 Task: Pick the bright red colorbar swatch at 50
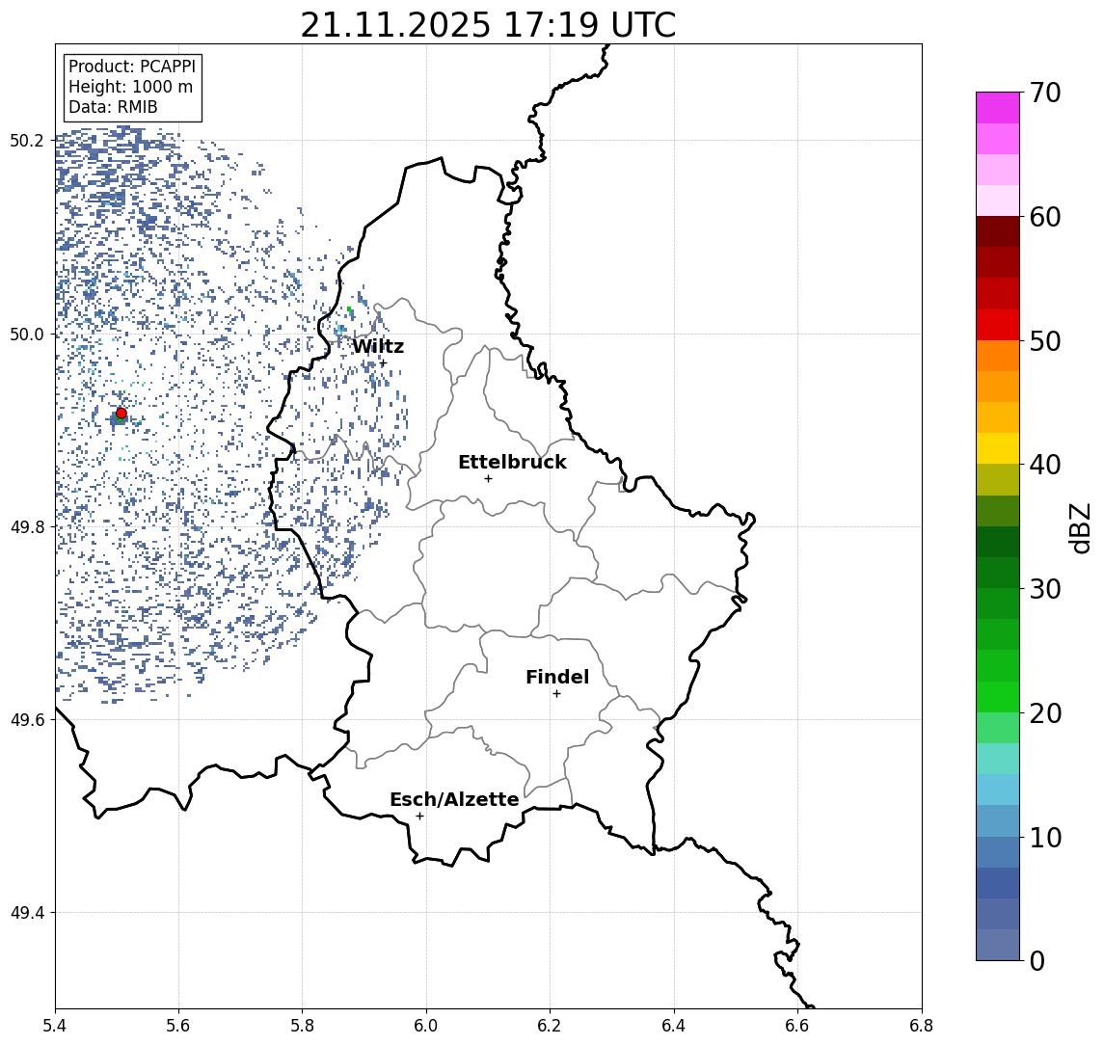[x=998, y=325]
